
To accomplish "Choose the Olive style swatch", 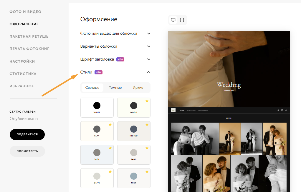I will click(97, 178).
